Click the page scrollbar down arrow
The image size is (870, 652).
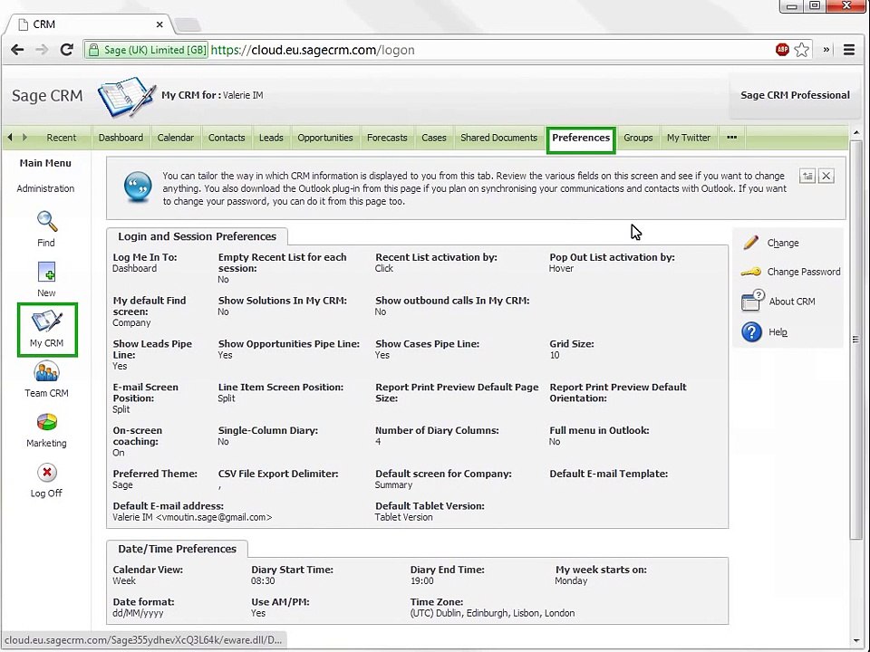(x=855, y=642)
